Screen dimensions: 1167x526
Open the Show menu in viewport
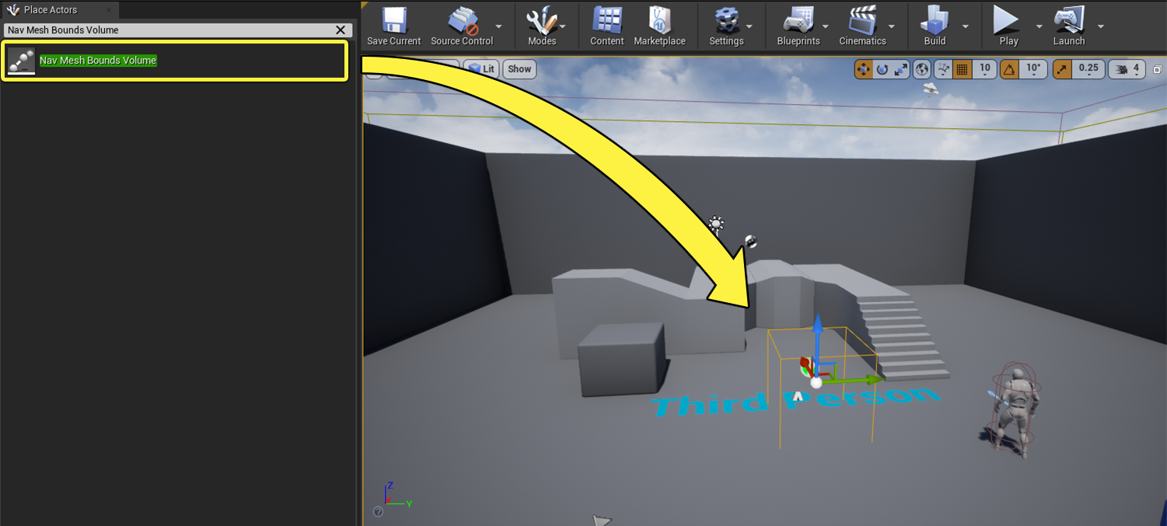pyautogui.click(x=519, y=68)
